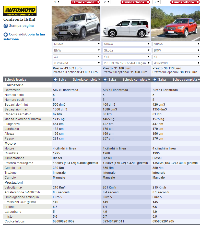The image size is (200, 225).
Task: Open Scheda completa for BMW X3
Action: coord(86,80)
